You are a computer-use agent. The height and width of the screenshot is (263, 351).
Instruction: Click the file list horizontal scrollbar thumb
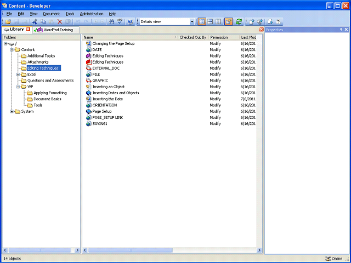click(131, 250)
